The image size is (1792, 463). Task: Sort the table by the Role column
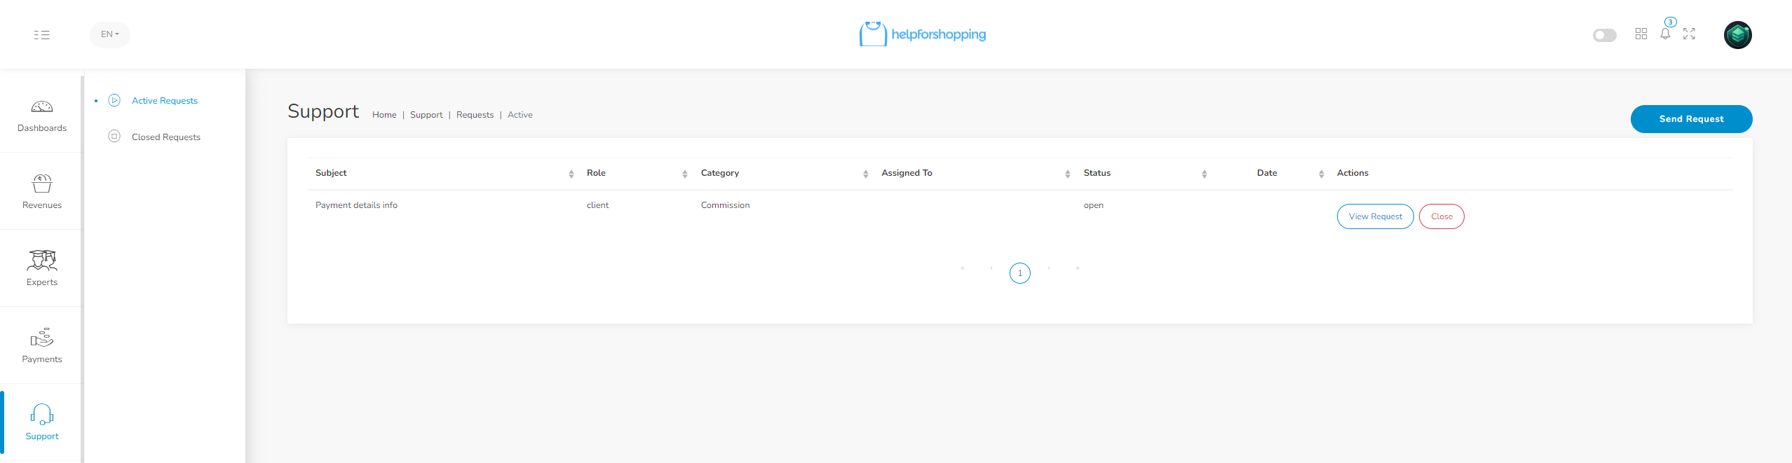pyautogui.click(x=635, y=174)
